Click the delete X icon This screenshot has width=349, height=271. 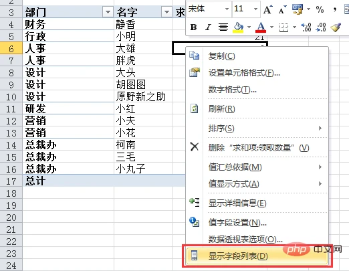(x=195, y=147)
